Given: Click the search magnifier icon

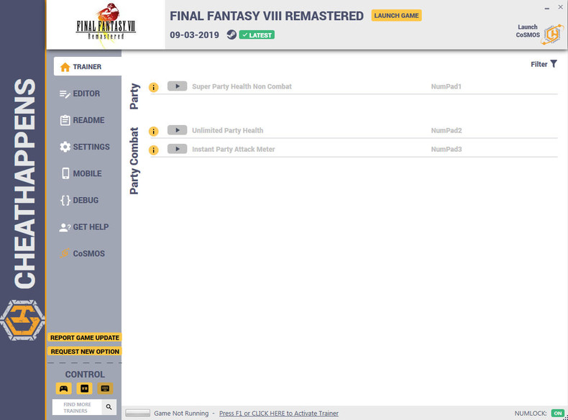Looking at the screenshot, I should click(109, 407).
